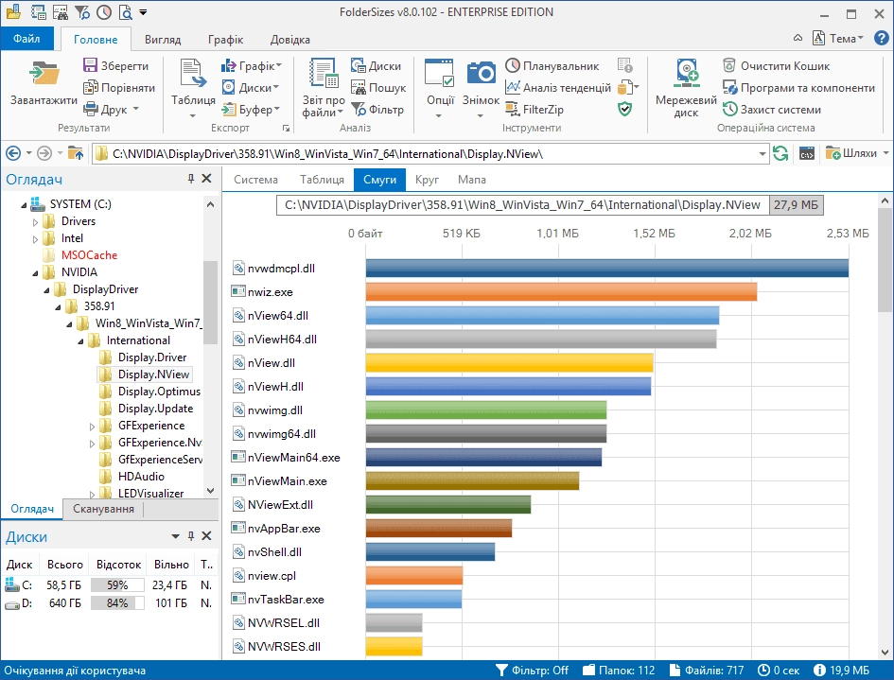The width and height of the screenshot is (894, 680).
Task: Switch to the Круг view tab
Action: (427, 180)
